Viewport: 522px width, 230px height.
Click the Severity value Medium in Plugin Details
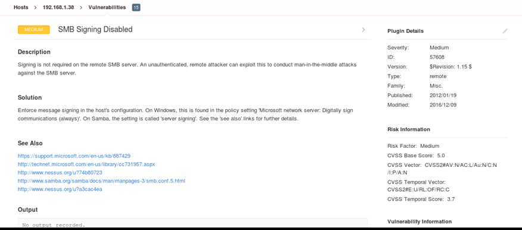439,48
